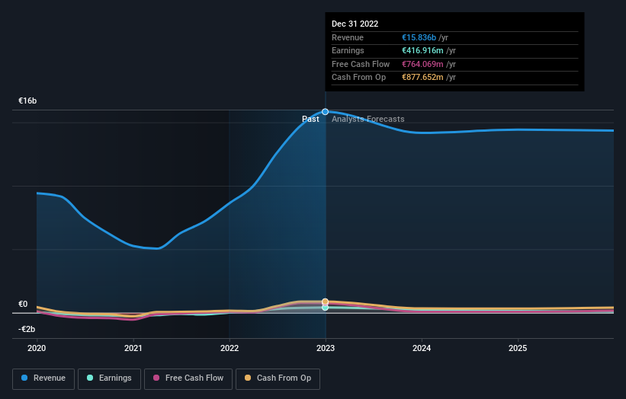Click the Free Cash Flow value €764.069m
The height and width of the screenshot is (399, 626).
tap(422, 64)
